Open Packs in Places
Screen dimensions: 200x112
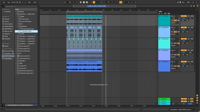pyautogui.click(x=6, y=46)
